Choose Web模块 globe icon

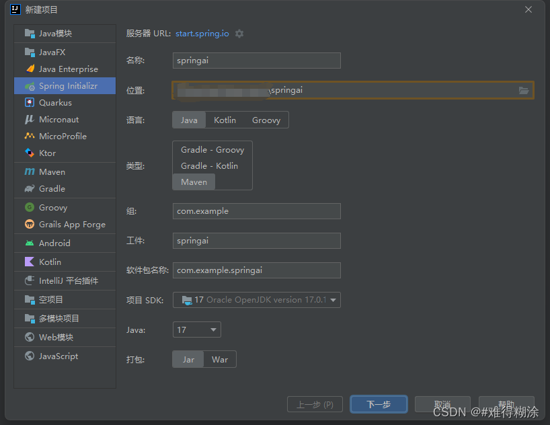pos(30,337)
